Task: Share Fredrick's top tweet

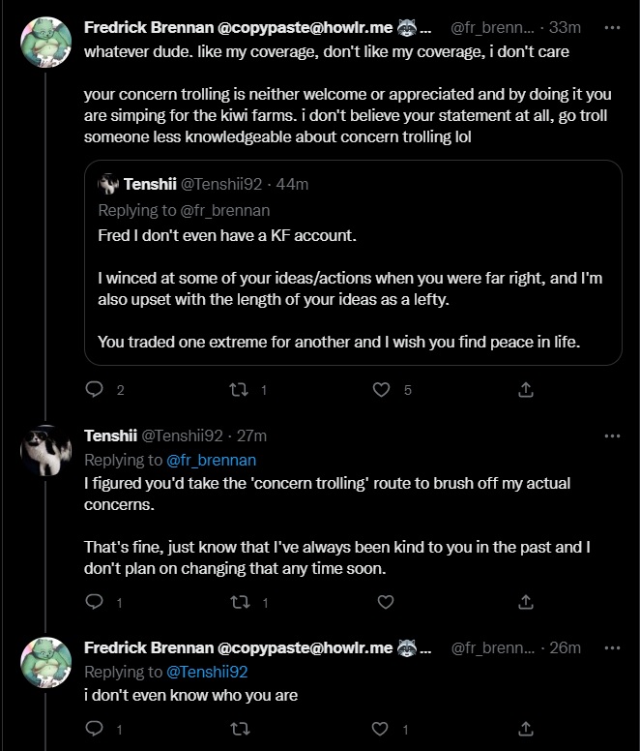Action: coord(526,389)
